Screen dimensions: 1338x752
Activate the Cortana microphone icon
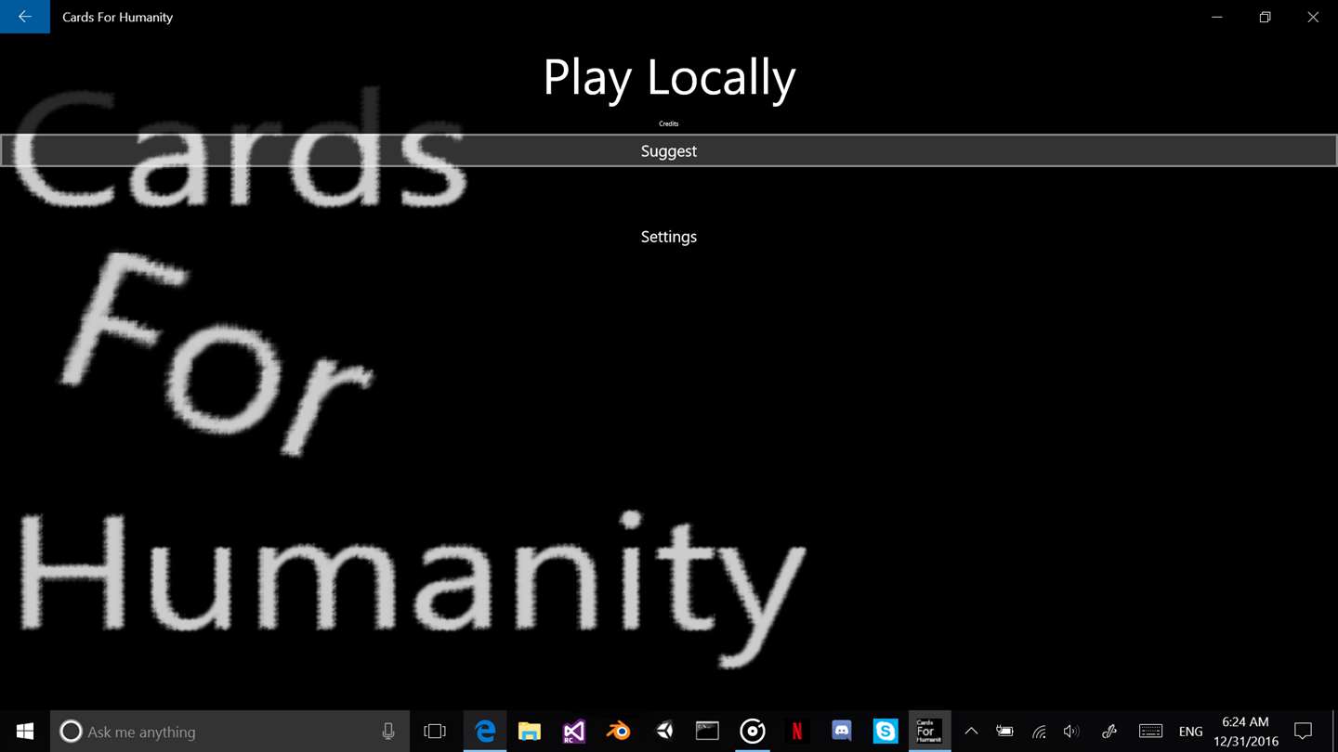(388, 732)
